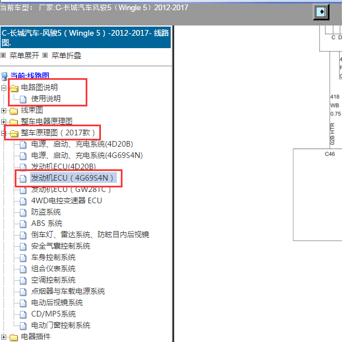Click page icon beside 电源、启动、充电系统(4G69S4N)

pyautogui.click(x=23, y=156)
